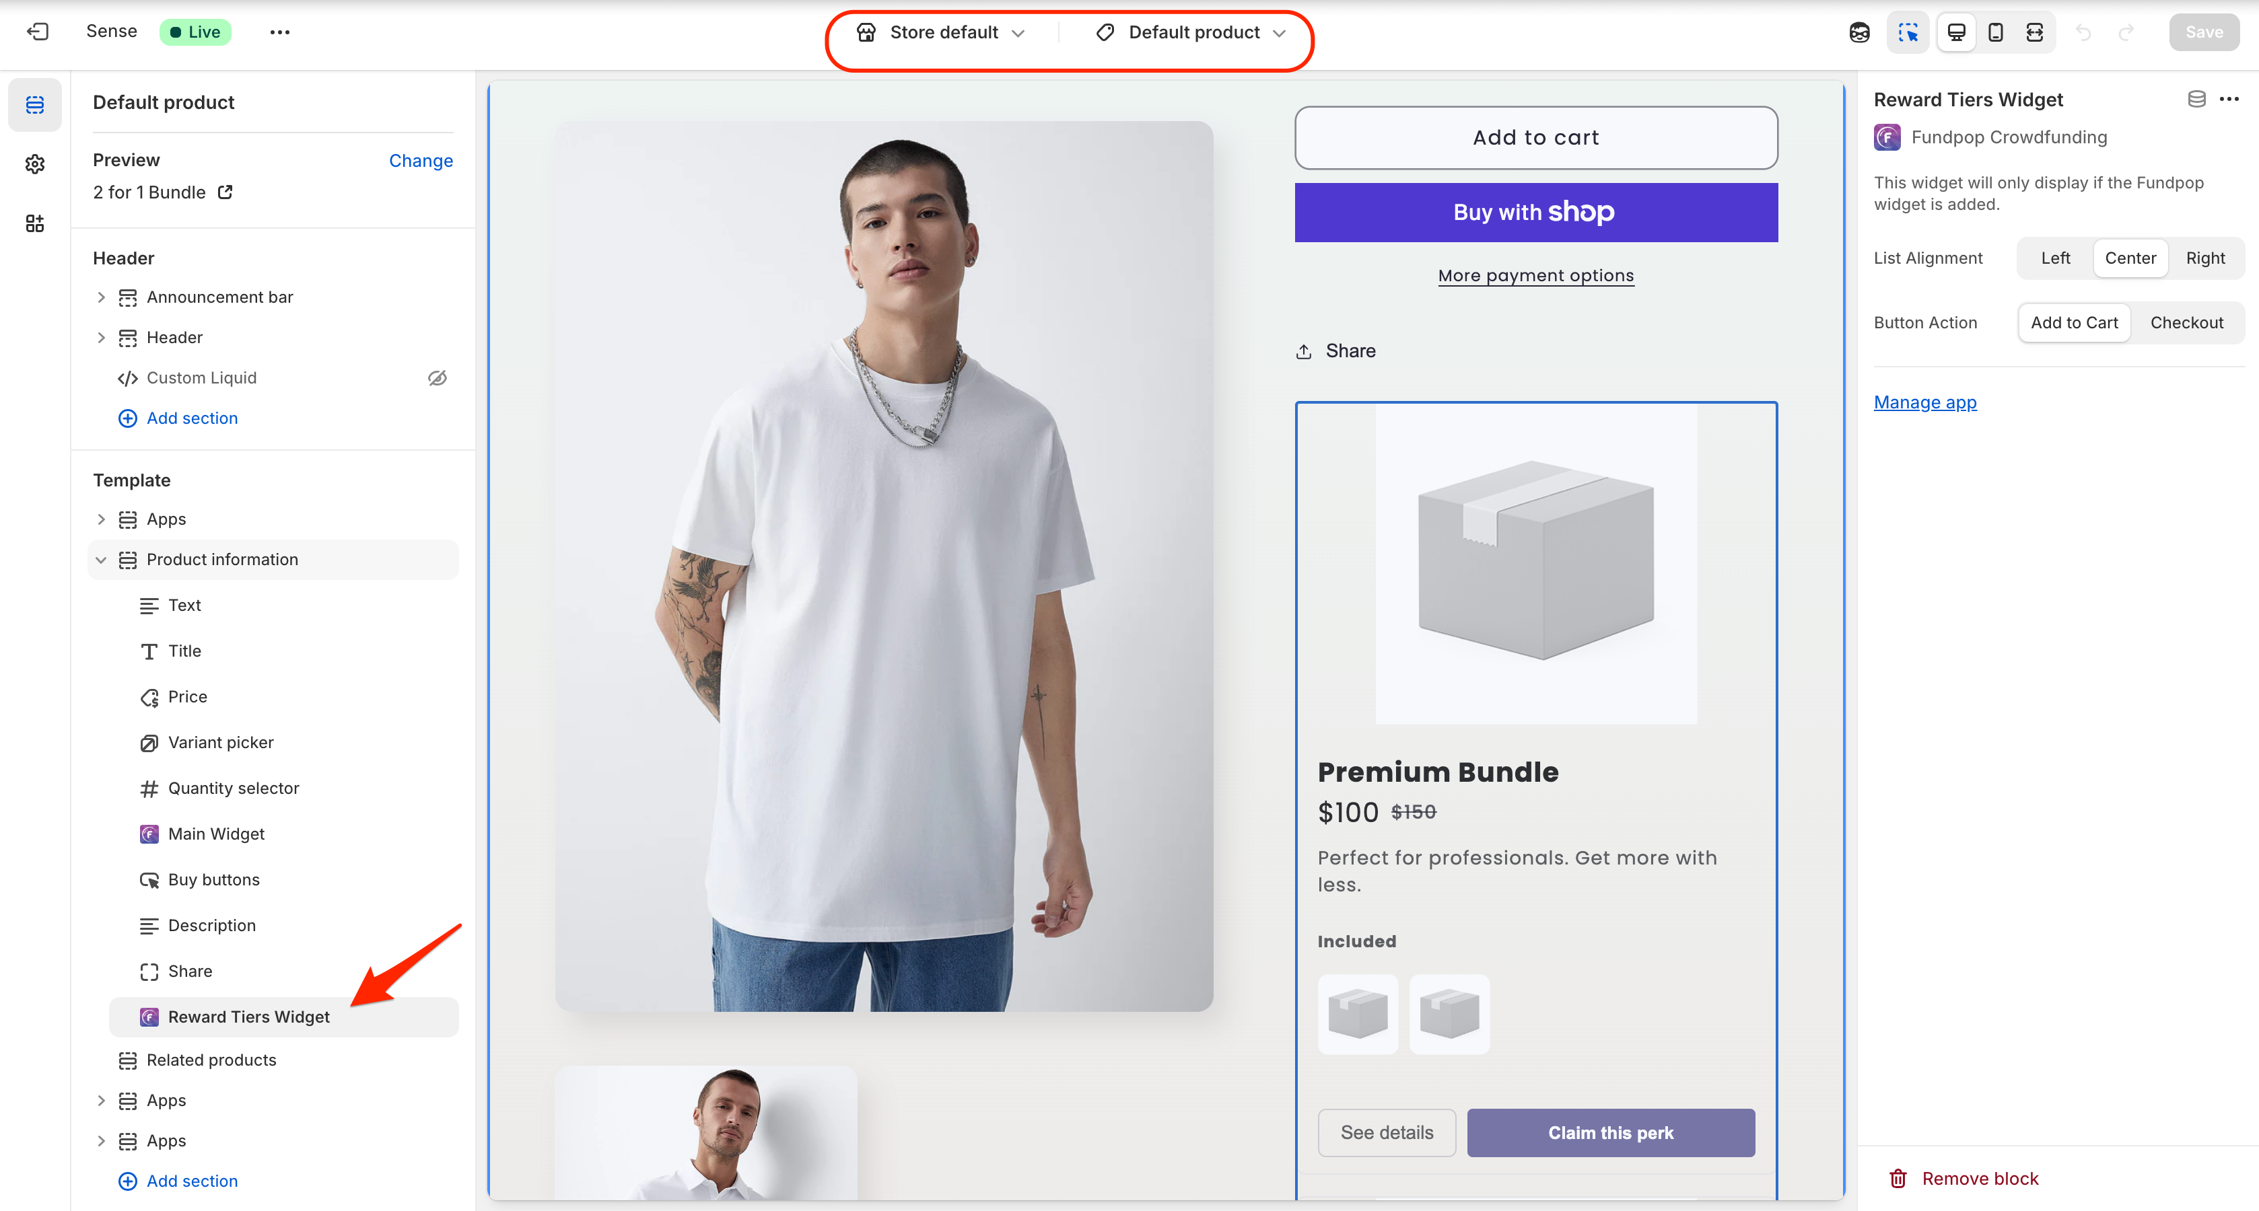Set List Alignment to Right
The image size is (2259, 1211).
[x=2206, y=258]
